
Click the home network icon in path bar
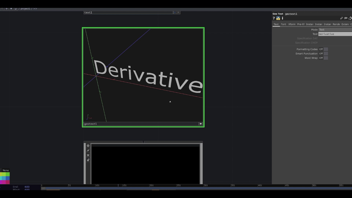[x=16, y=9]
